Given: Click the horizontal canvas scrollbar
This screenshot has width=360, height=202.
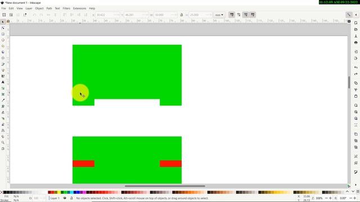Looking at the screenshot, I should coord(165,186).
